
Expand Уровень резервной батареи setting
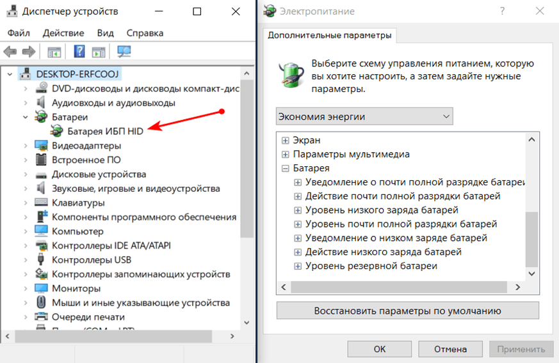(298, 266)
